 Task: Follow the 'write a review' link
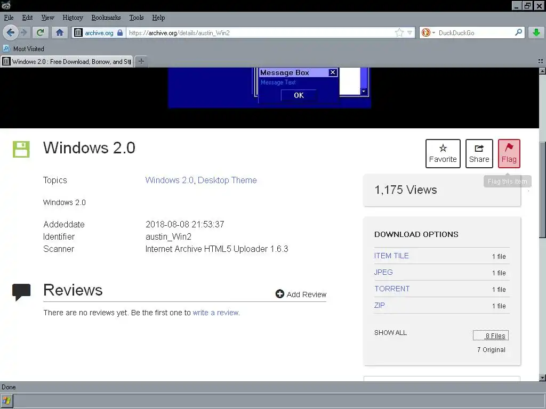coord(215,313)
